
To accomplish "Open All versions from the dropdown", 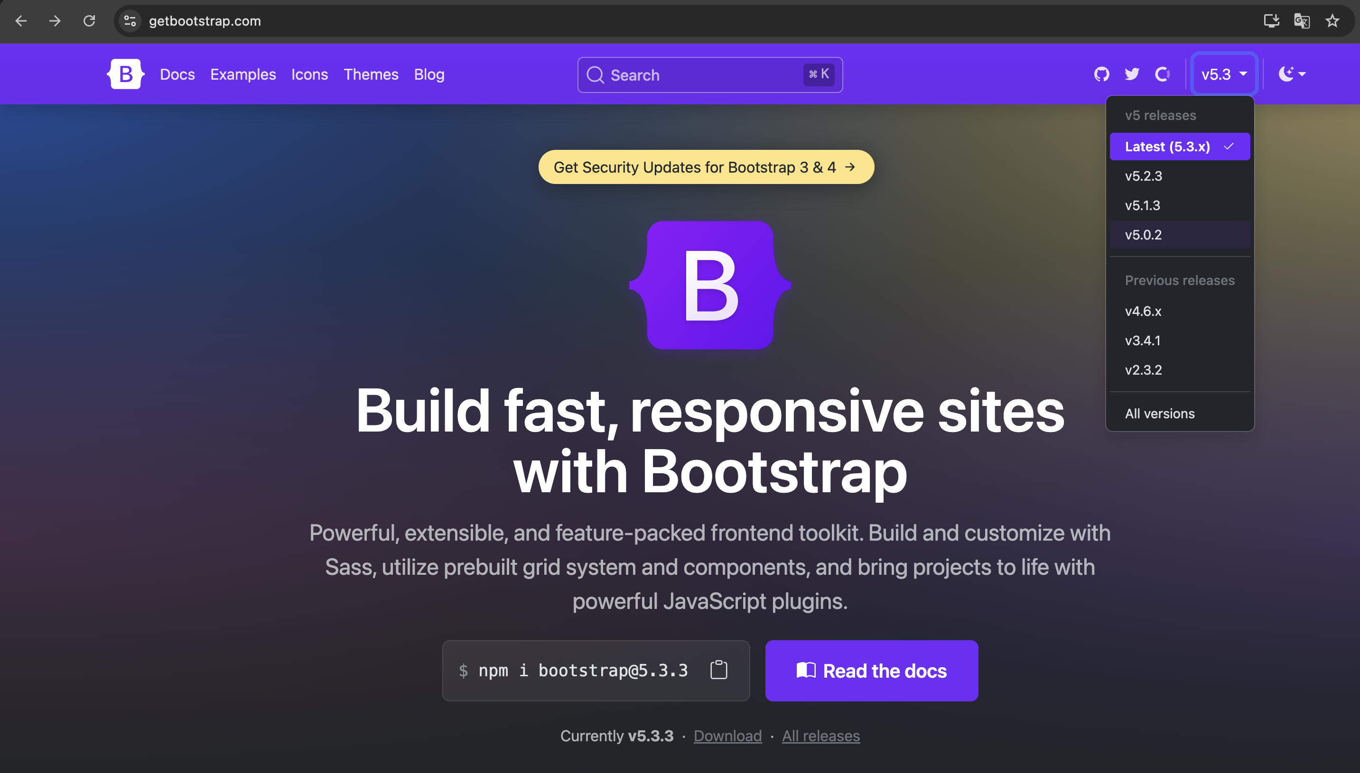I will click(x=1180, y=414).
